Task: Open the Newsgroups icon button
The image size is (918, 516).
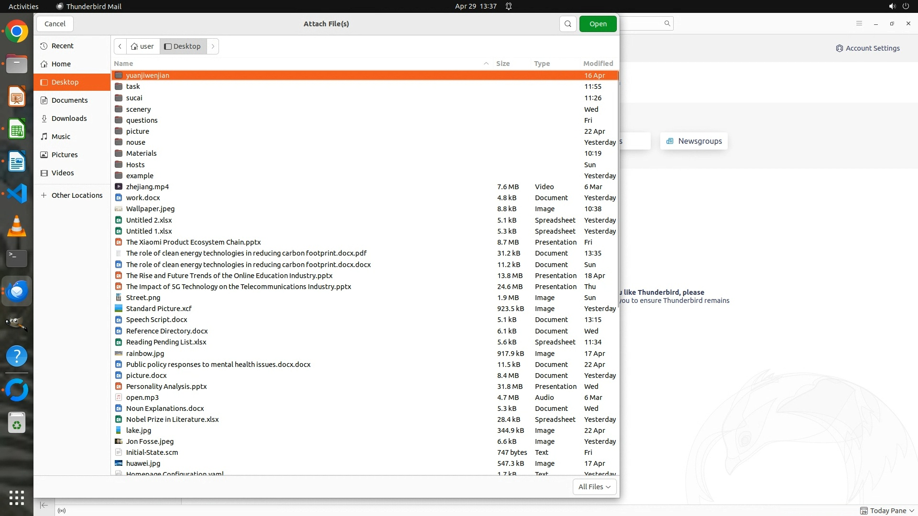Action: point(670,141)
